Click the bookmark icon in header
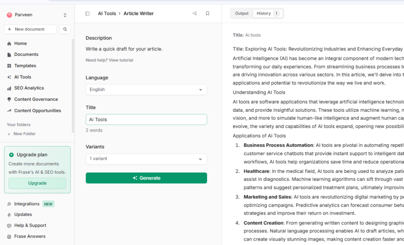The image size is (404, 245). (x=208, y=13)
